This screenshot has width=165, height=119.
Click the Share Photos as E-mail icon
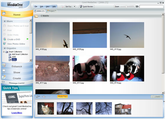4,26
